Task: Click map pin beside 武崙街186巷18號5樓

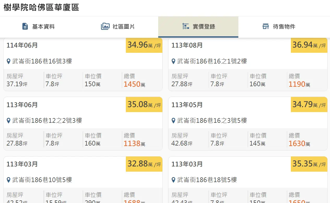Action: pos(173,180)
